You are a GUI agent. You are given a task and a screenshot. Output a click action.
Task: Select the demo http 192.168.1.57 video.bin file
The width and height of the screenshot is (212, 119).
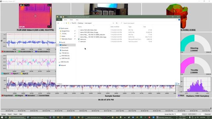point(92,35)
